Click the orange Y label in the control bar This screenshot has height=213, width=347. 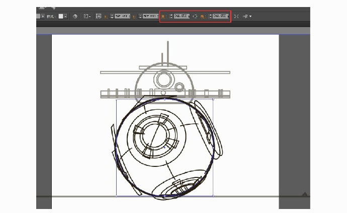134,17
